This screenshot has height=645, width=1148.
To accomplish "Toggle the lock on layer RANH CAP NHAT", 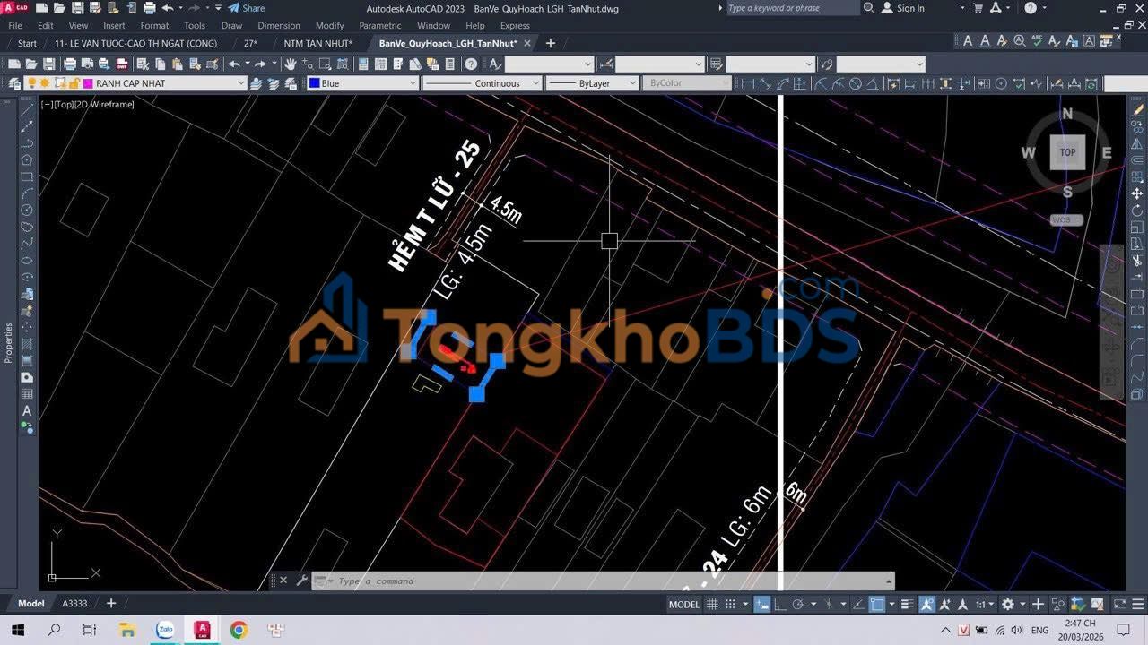I will pyautogui.click(x=74, y=82).
